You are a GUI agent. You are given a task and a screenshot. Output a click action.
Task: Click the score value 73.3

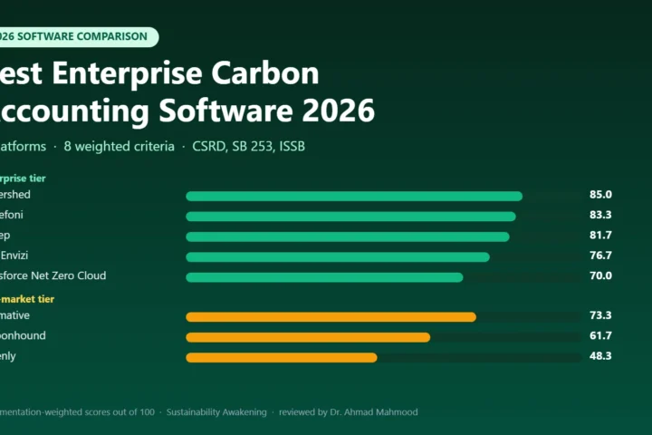click(x=600, y=315)
